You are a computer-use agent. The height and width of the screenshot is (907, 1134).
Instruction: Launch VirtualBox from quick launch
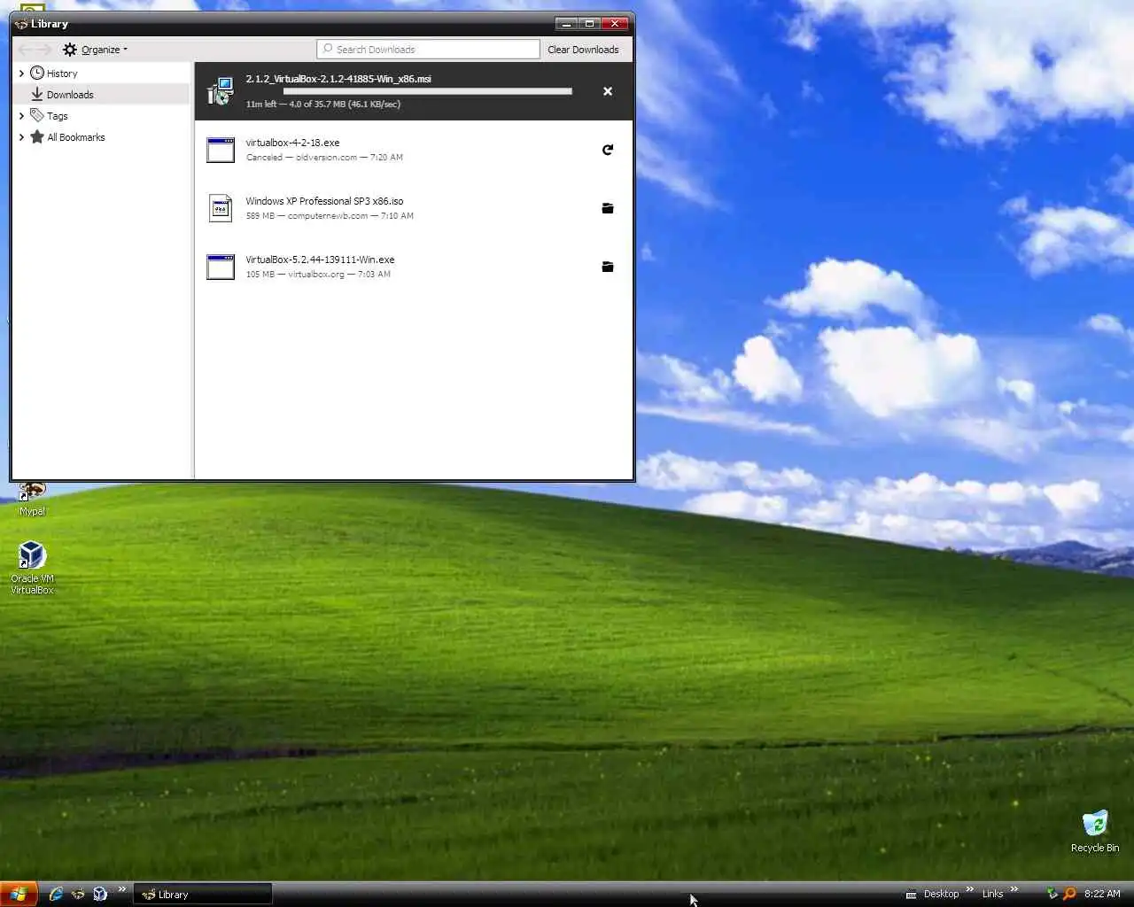click(100, 894)
